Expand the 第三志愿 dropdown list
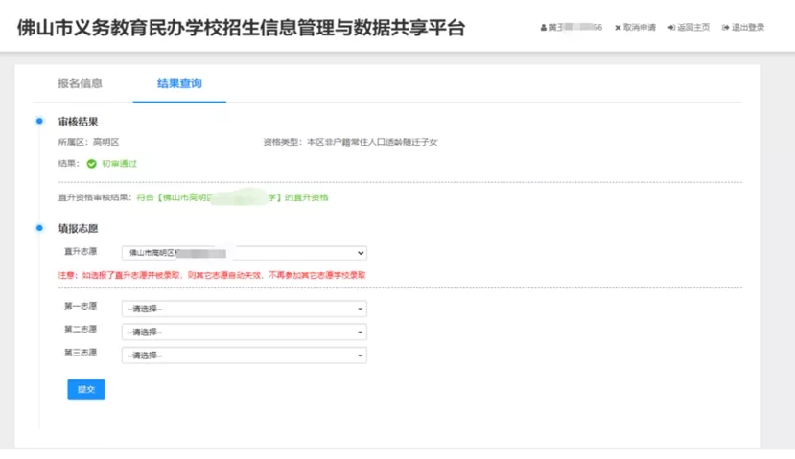Image resolution: width=795 pixels, height=459 pixels. click(x=244, y=355)
